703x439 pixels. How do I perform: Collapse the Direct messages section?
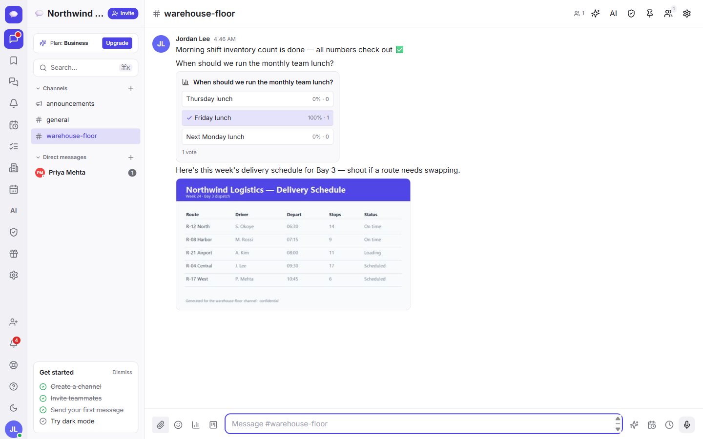pyautogui.click(x=61, y=157)
